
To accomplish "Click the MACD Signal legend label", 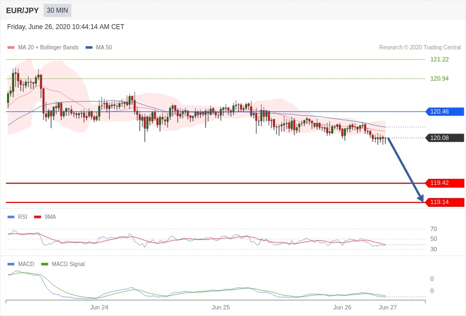I will (x=68, y=264).
